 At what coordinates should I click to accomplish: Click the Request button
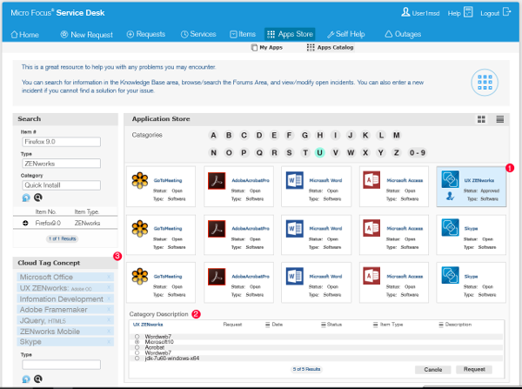tap(474, 369)
